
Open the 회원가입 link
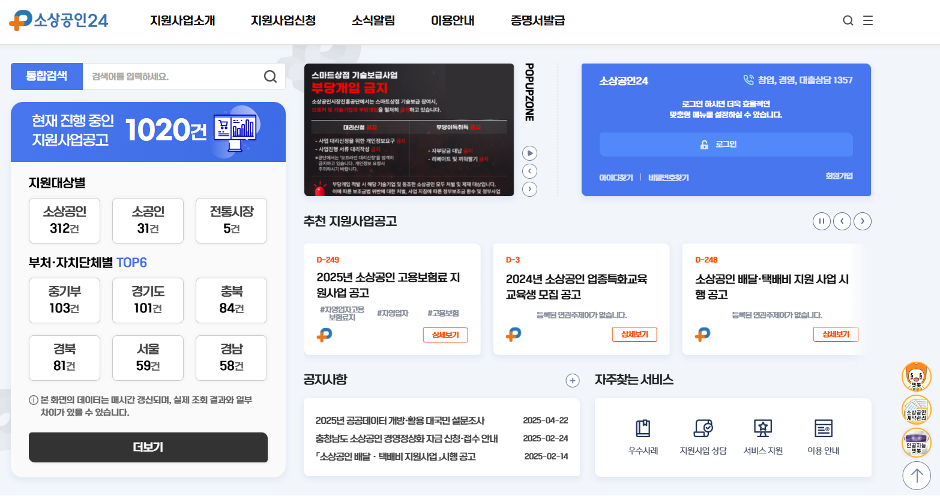(839, 176)
